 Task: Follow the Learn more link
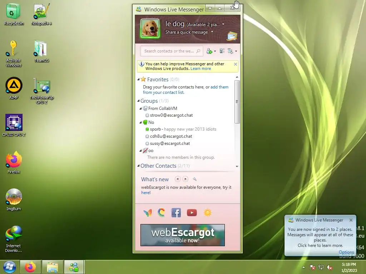pos(201,68)
